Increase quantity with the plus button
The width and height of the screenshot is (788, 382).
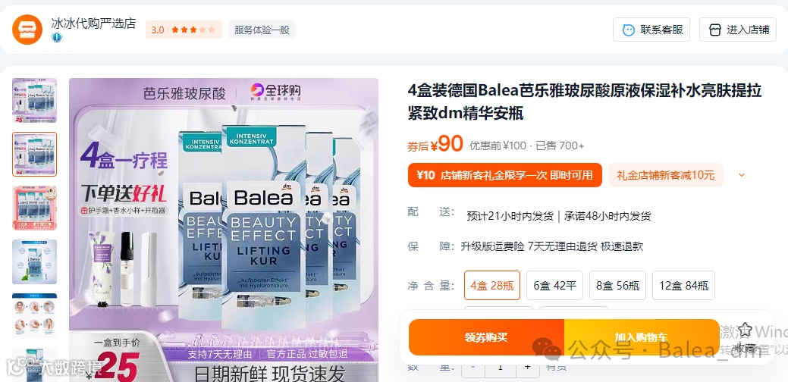(x=527, y=367)
